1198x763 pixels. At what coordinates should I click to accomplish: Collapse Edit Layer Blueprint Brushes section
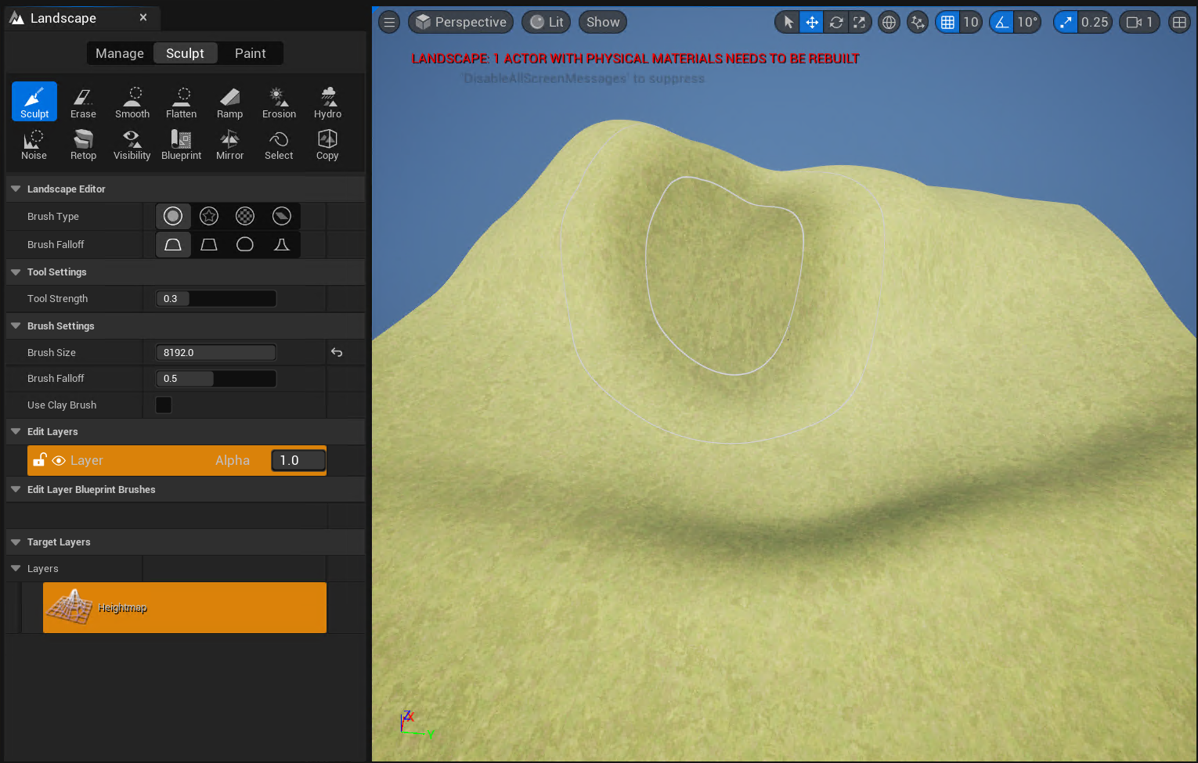coord(16,489)
